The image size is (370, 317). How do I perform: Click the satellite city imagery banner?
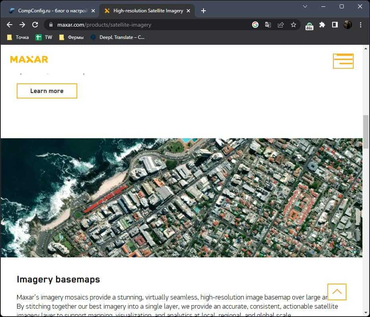181,197
